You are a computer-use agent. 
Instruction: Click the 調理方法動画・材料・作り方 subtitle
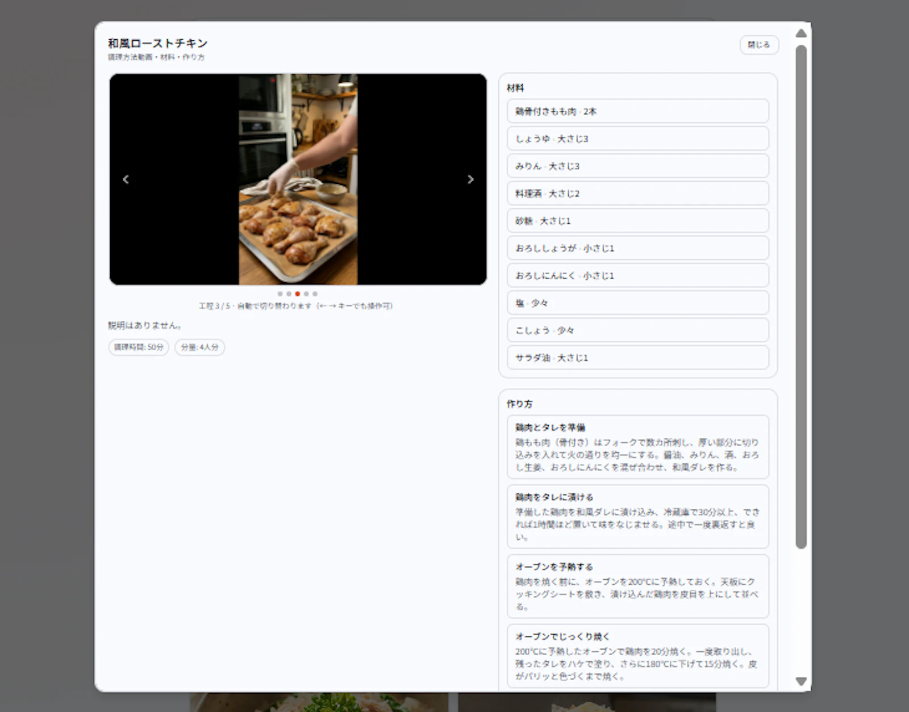pos(156,57)
